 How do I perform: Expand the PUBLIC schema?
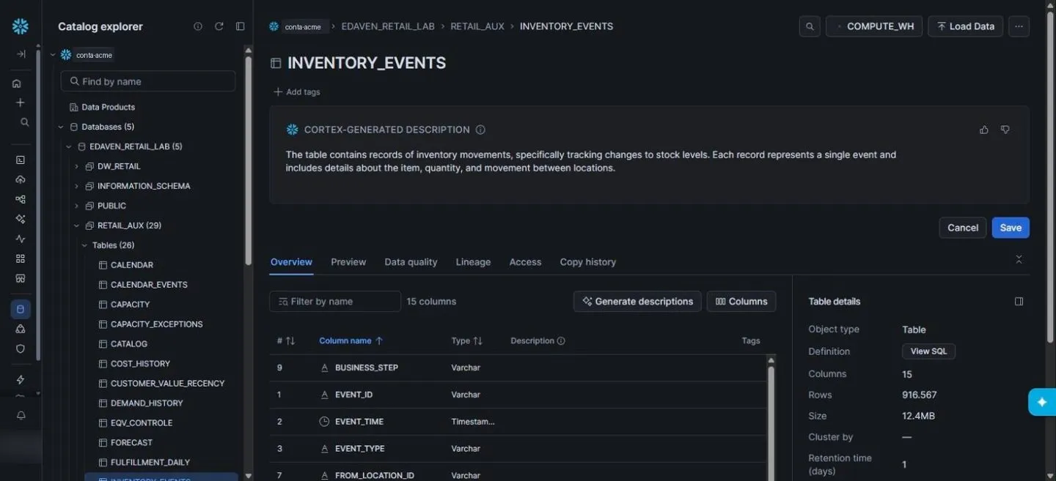pyautogui.click(x=77, y=206)
